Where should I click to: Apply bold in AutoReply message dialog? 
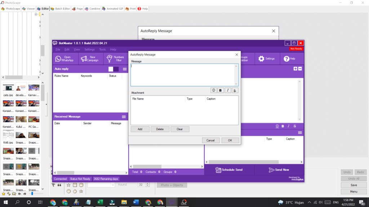tap(221, 90)
